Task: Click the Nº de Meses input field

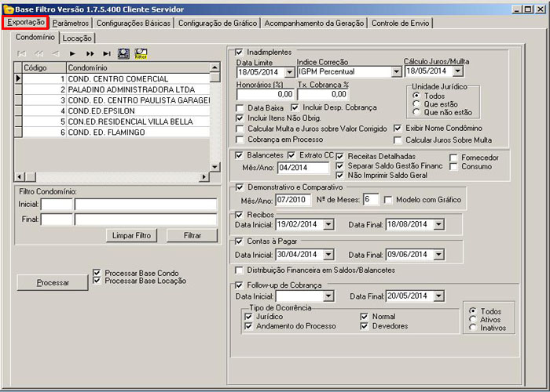Action: point(370,199)
